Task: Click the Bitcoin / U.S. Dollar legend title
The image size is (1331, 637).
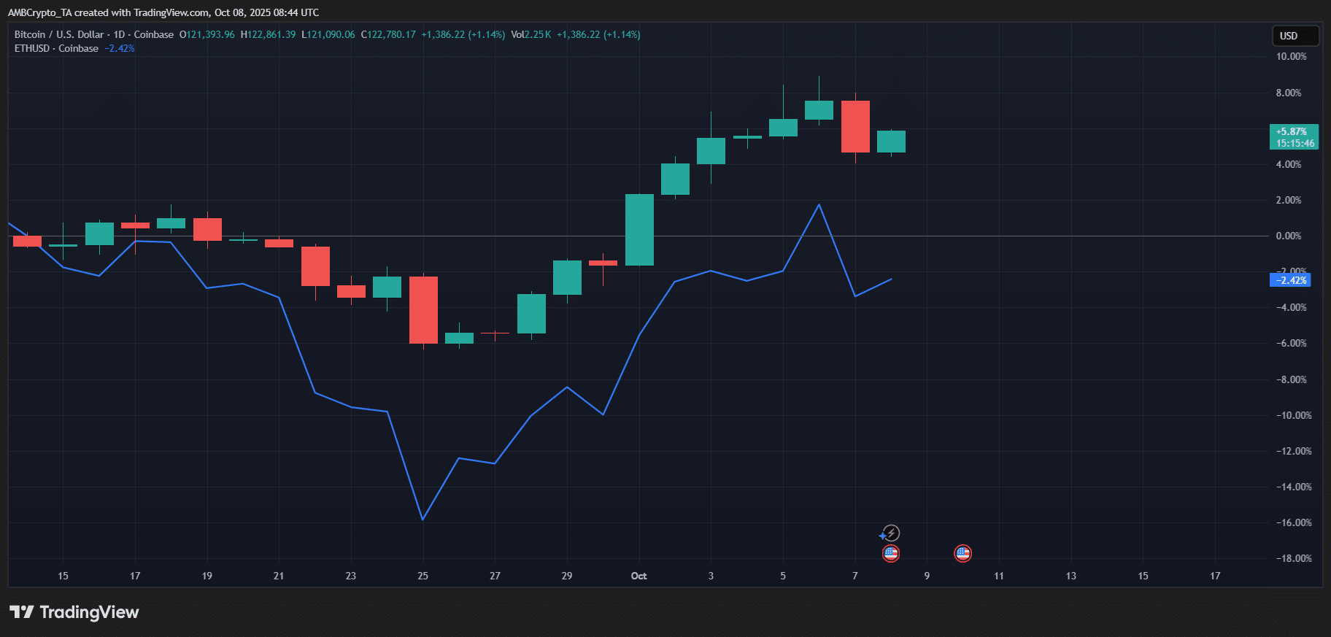Action: tap(59, 34)
